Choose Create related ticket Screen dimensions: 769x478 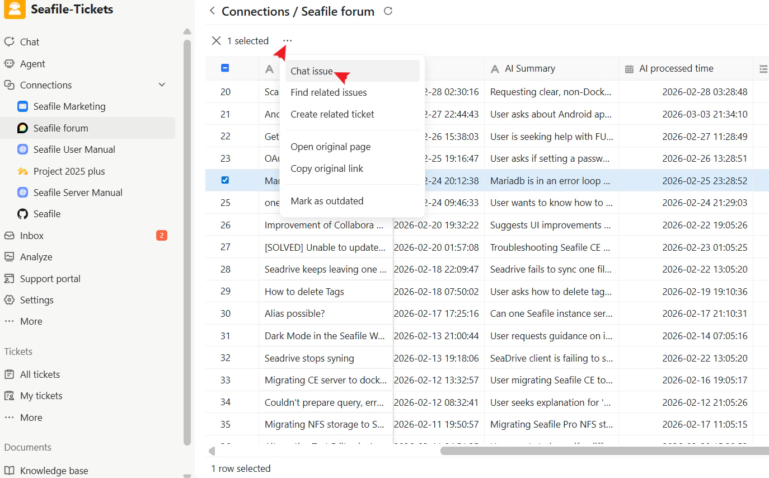coord(352,114)
